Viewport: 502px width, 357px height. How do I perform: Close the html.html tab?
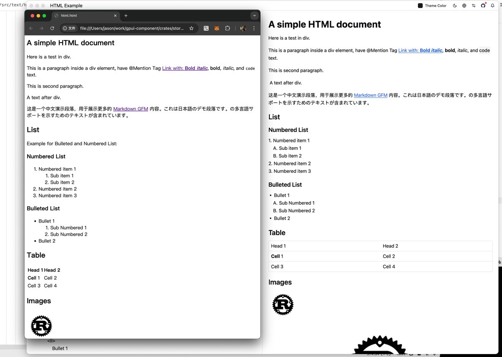[115, 16]
